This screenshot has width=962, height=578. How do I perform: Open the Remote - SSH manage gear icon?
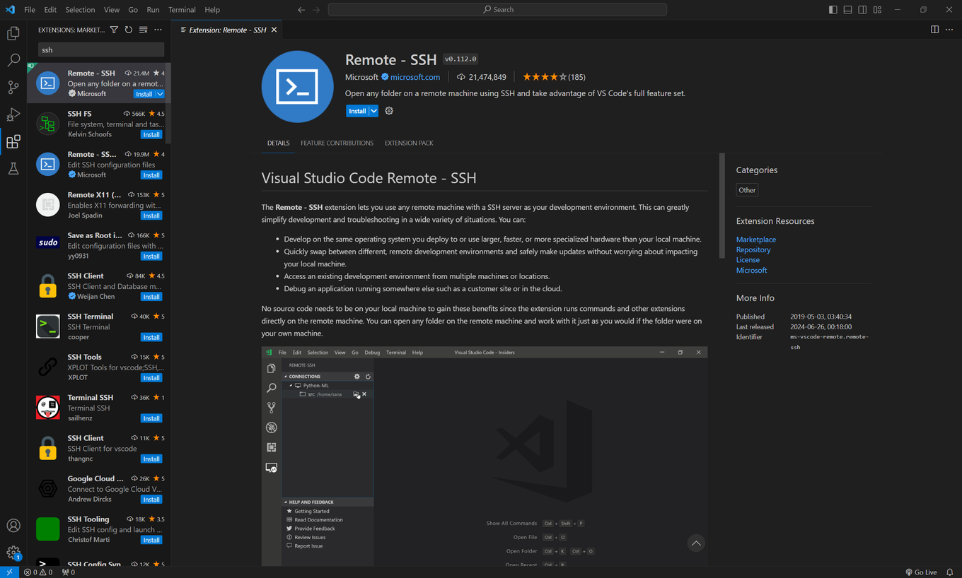coord(389,111)
